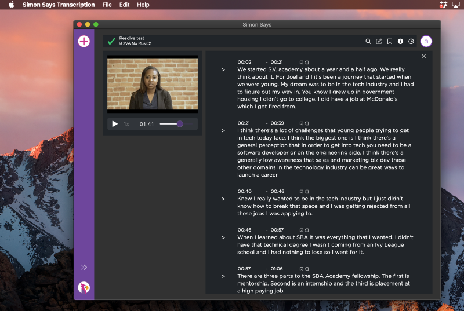The height and width of the screenshot is (311, 464).
Task: Click the transcript text 'launch a career'
Action: click(258, 175)
